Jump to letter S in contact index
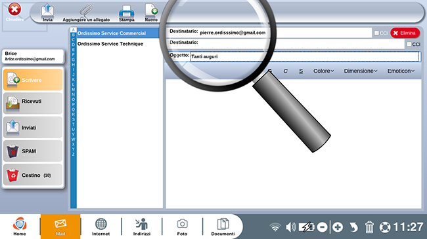 (x=74, y=119)
